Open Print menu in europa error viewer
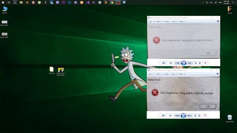This screenshot has height=133, width=237. tap(159, 74)
